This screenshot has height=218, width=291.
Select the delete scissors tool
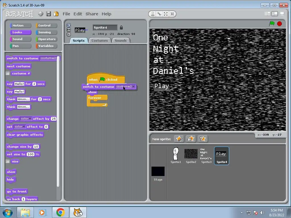[159, 14]
